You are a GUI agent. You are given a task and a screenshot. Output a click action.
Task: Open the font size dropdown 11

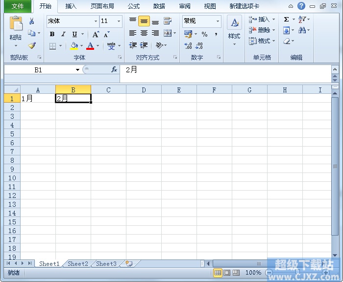tap(119, 21)
